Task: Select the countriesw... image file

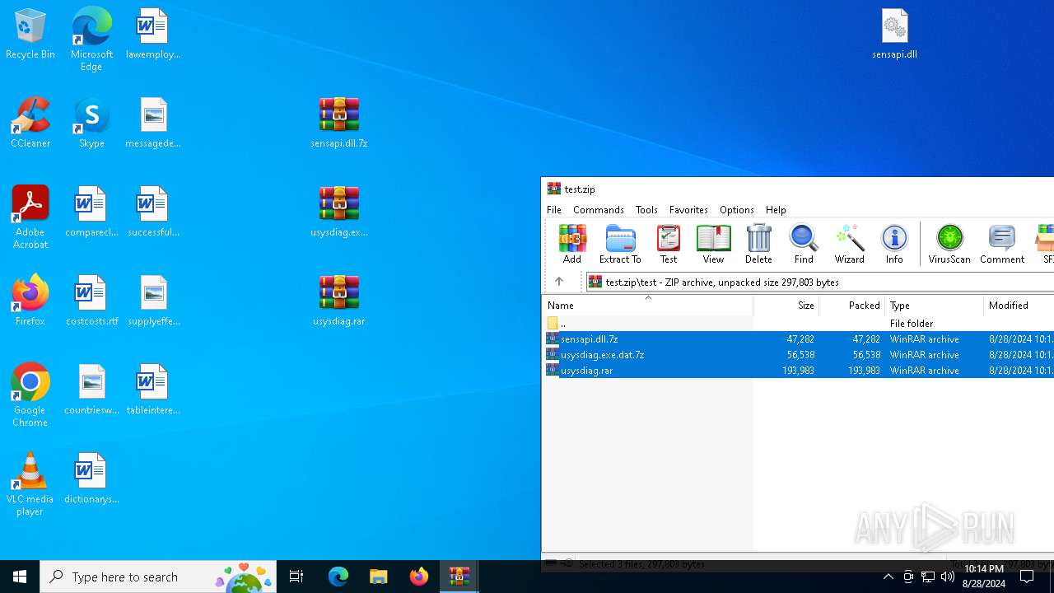Action: coord(91,390)
